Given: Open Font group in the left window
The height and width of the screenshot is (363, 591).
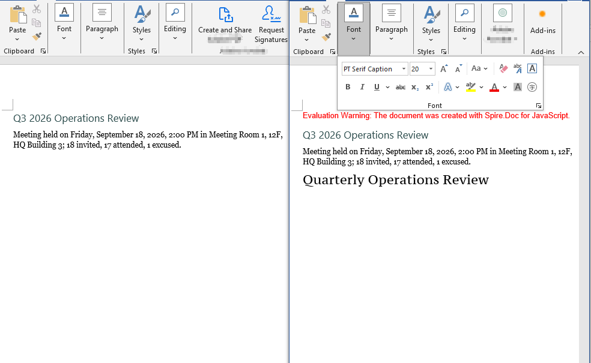Looking at the screenshot, I should (x=64, y=22).
